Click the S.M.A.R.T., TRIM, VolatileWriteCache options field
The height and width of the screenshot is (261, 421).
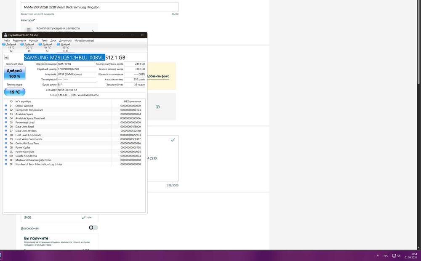101,95
